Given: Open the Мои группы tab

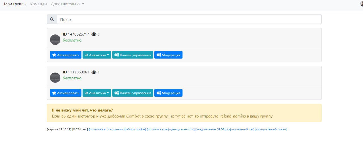Looking at the screenshot, I should [x=15, y=4].
